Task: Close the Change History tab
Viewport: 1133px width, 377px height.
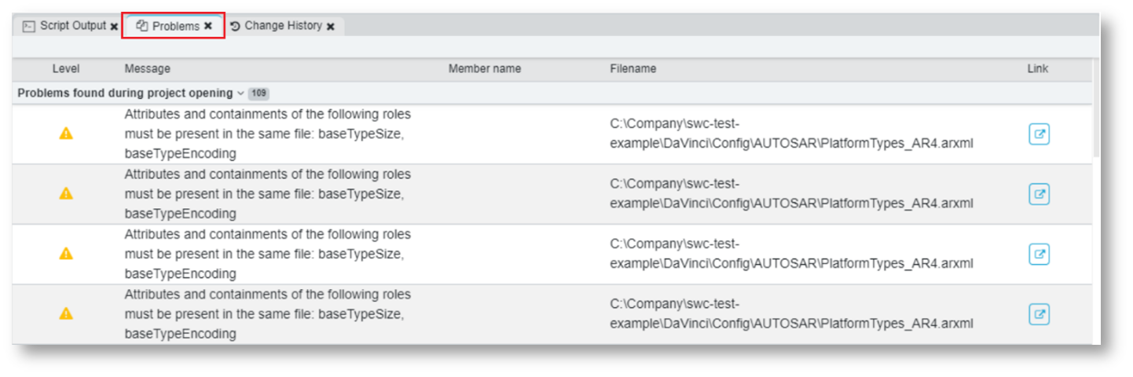Action: click(x=331, y=27)
